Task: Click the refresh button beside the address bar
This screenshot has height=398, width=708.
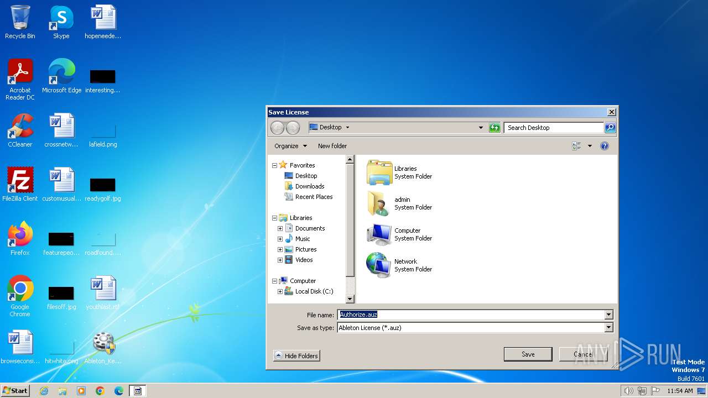Action: click(x=494, y=128)
